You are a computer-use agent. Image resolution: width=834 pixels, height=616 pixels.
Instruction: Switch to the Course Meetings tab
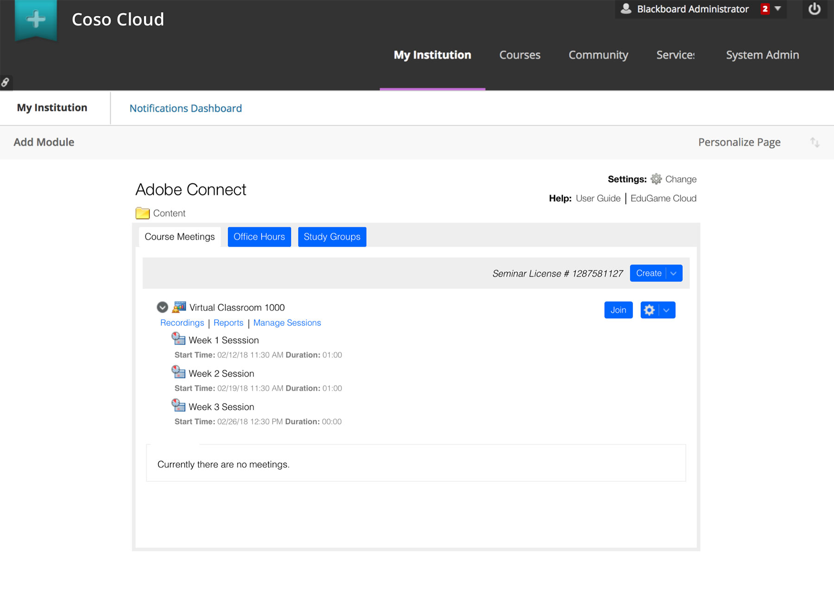[180, 236]
